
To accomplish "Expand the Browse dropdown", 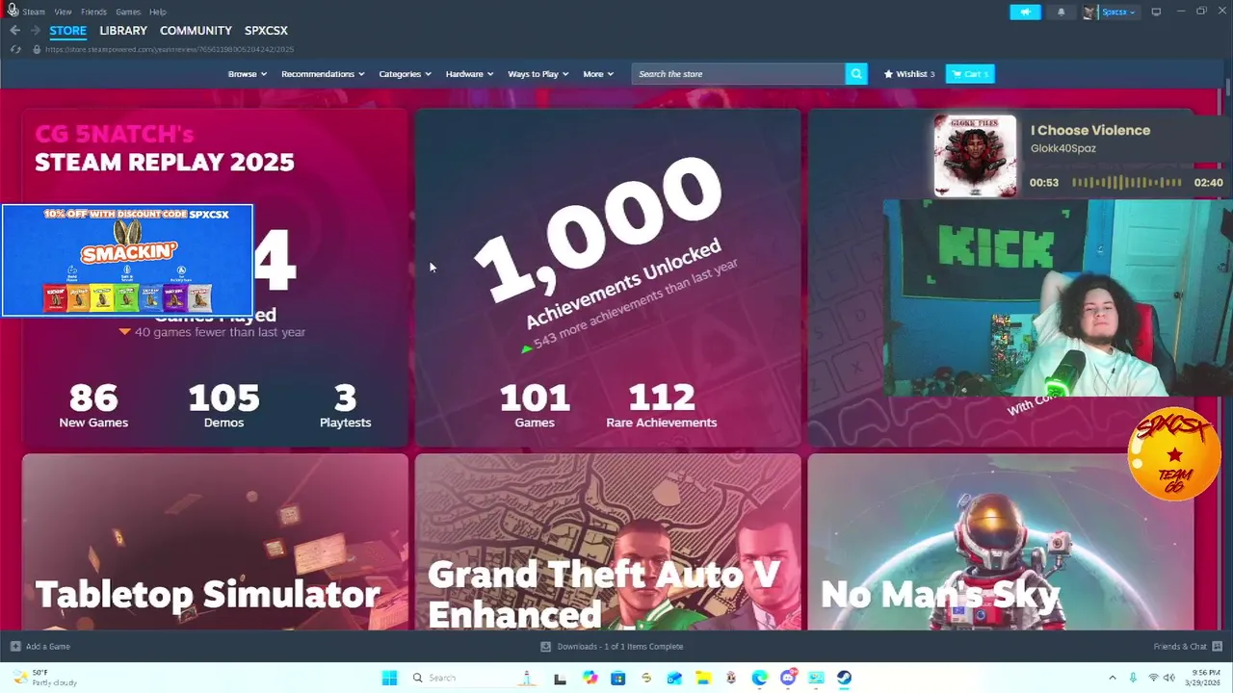I will click(x=248, y=74).
